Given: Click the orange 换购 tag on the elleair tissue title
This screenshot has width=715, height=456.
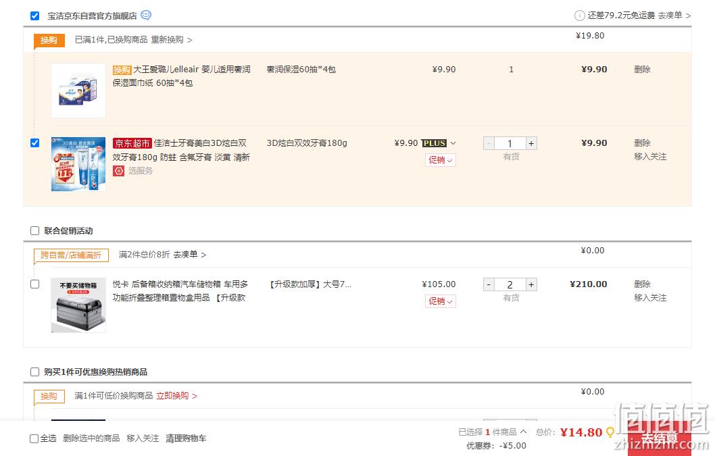Looking at the screenshot, I should click(122, 70).
